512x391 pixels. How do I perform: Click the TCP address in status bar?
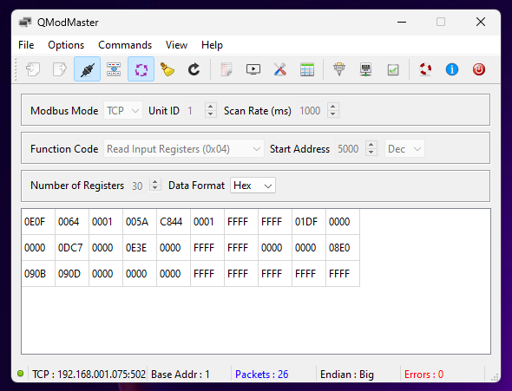click(x=89, y=374)
